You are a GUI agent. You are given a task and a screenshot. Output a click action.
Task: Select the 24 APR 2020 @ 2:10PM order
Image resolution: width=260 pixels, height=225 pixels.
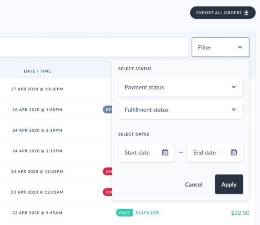point(37,130)
